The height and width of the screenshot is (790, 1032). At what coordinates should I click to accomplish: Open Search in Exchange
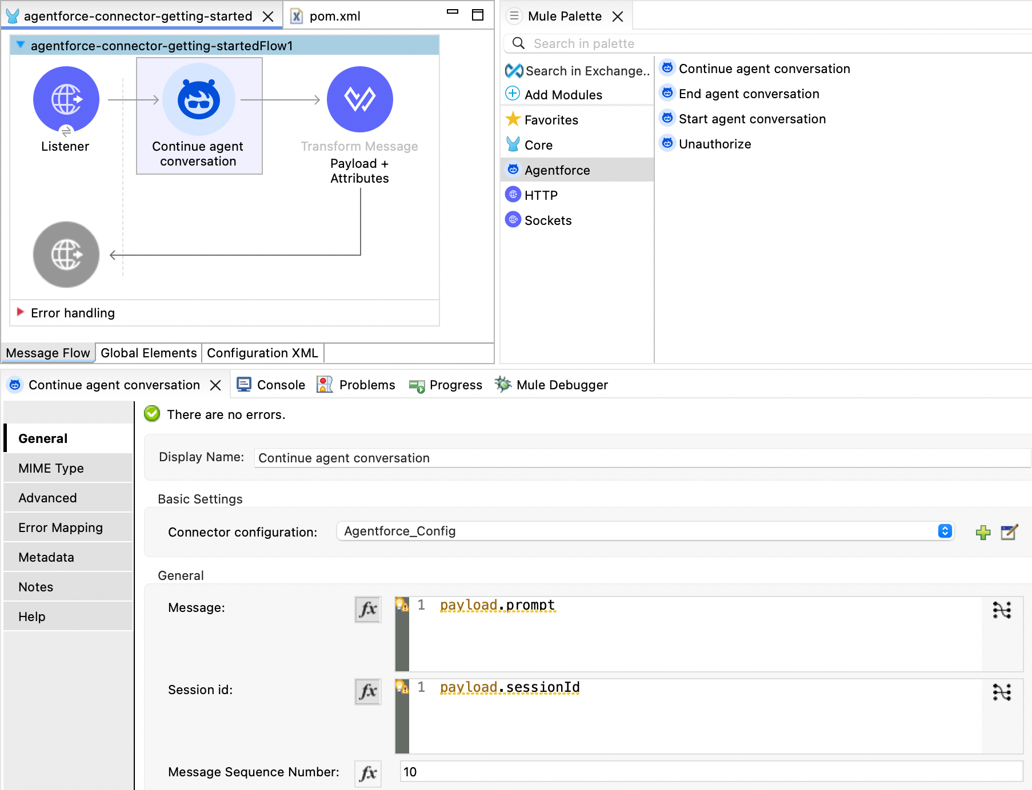[x=577, y=71]
